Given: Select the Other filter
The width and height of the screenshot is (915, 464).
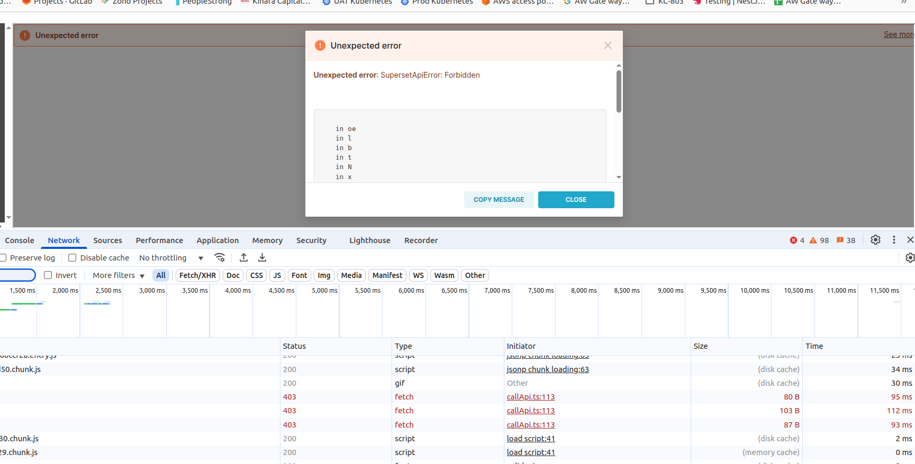Looking at the screenshot, I should (x=475, y=275).
